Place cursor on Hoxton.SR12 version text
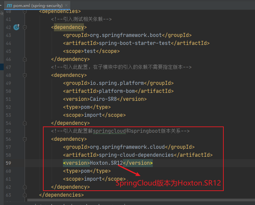 point(106,163)
